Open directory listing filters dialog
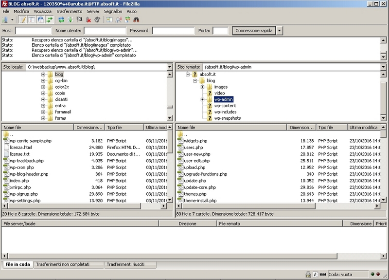 click(x=109, y=19)
